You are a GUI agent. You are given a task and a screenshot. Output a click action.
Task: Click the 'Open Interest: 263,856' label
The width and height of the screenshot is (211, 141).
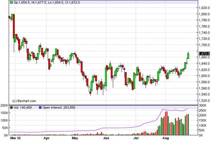click(x=59, y=107)
